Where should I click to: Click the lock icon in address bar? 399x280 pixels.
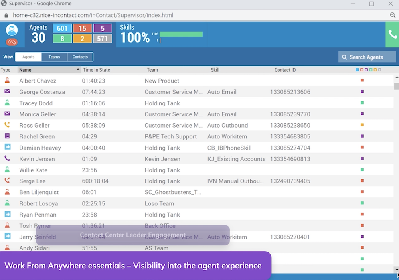[6, 15]
